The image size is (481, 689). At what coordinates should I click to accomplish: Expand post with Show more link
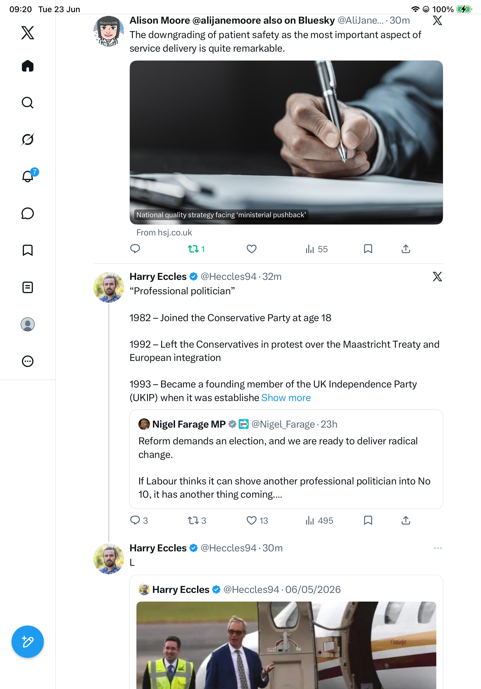click(286, 398)
